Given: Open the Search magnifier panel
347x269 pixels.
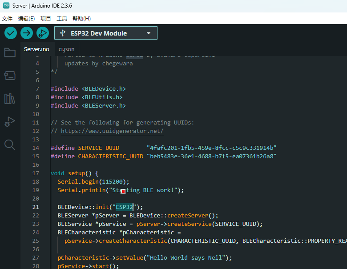Looking at the screenshot, I should pyautogui.click(x=10, y=145).
